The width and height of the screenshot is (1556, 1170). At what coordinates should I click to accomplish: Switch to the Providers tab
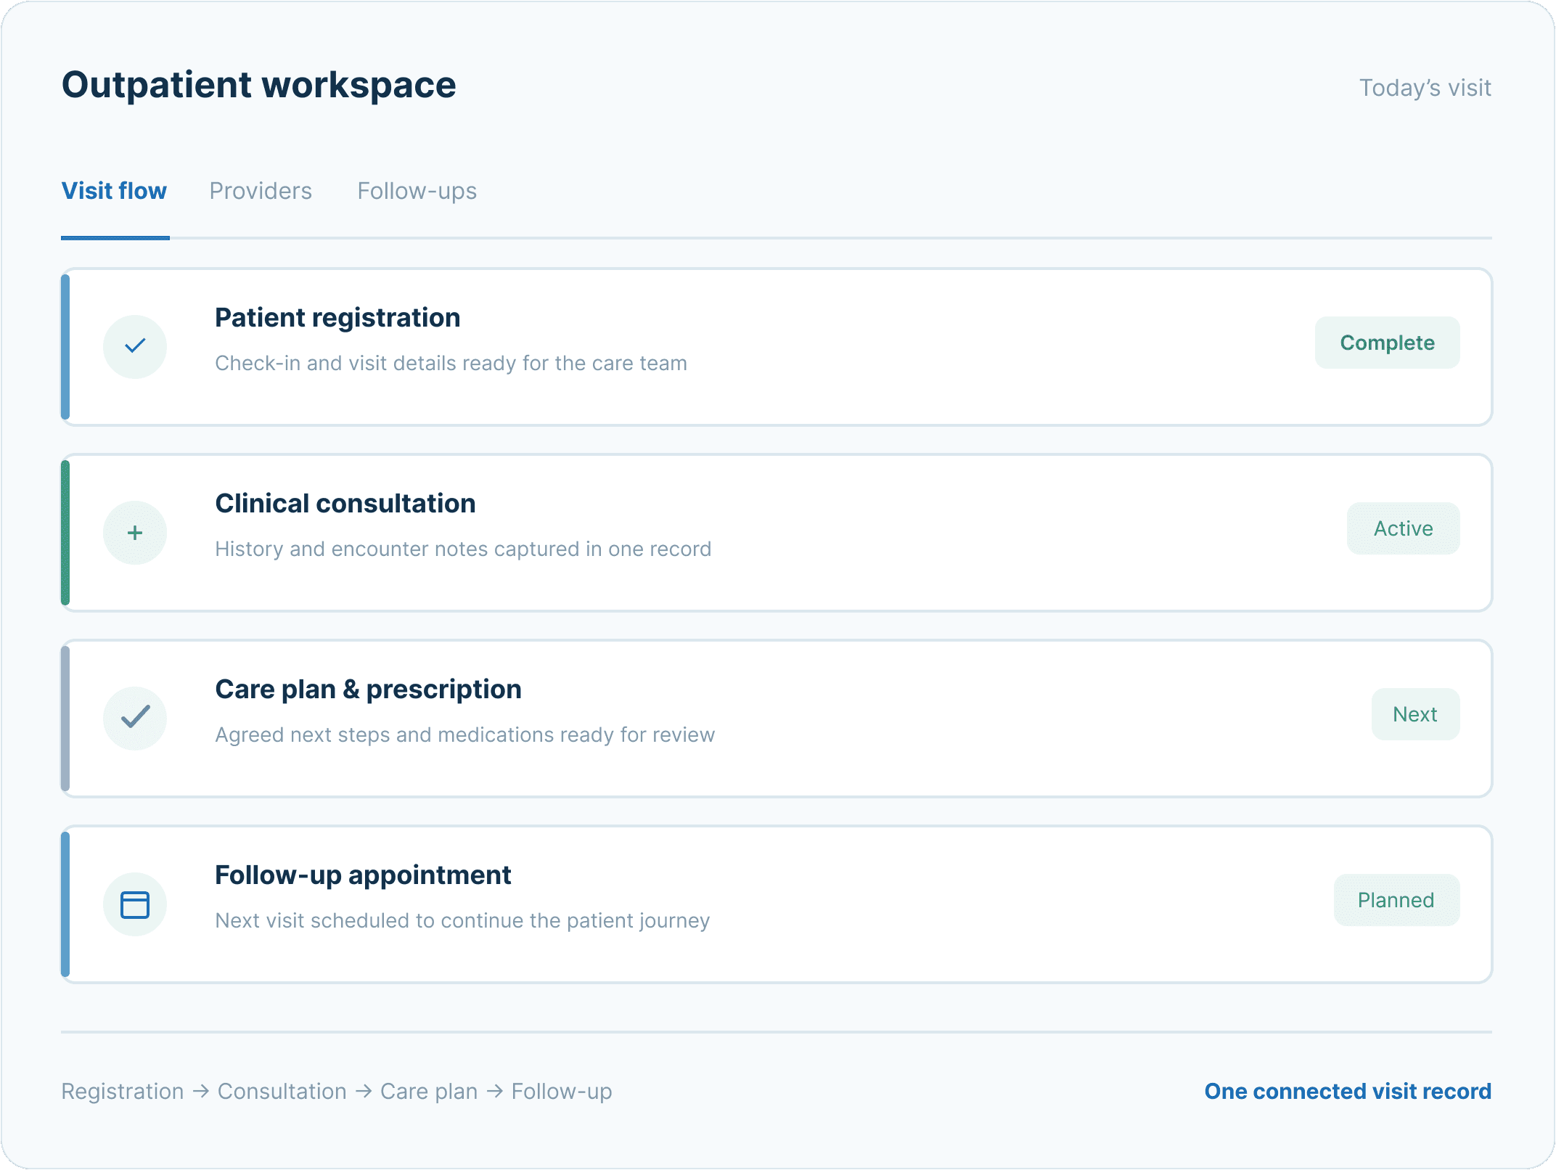[261, 191]
